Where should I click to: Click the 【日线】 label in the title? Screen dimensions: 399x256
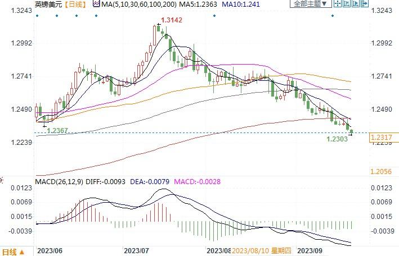75,4
